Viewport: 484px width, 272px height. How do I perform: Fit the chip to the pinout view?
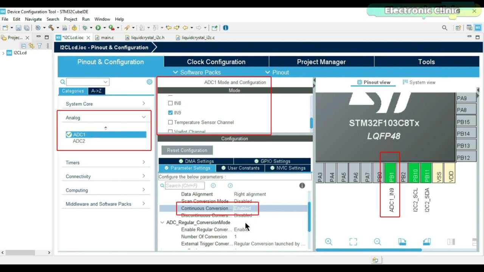(353, 242)
